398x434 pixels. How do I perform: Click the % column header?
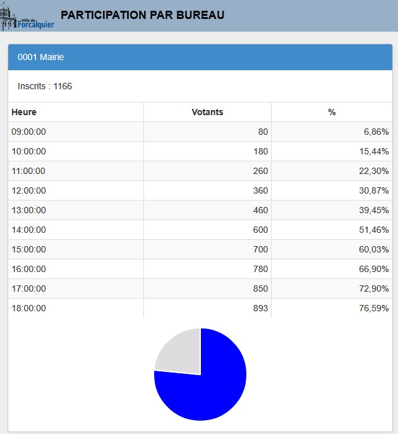point(332,112)
